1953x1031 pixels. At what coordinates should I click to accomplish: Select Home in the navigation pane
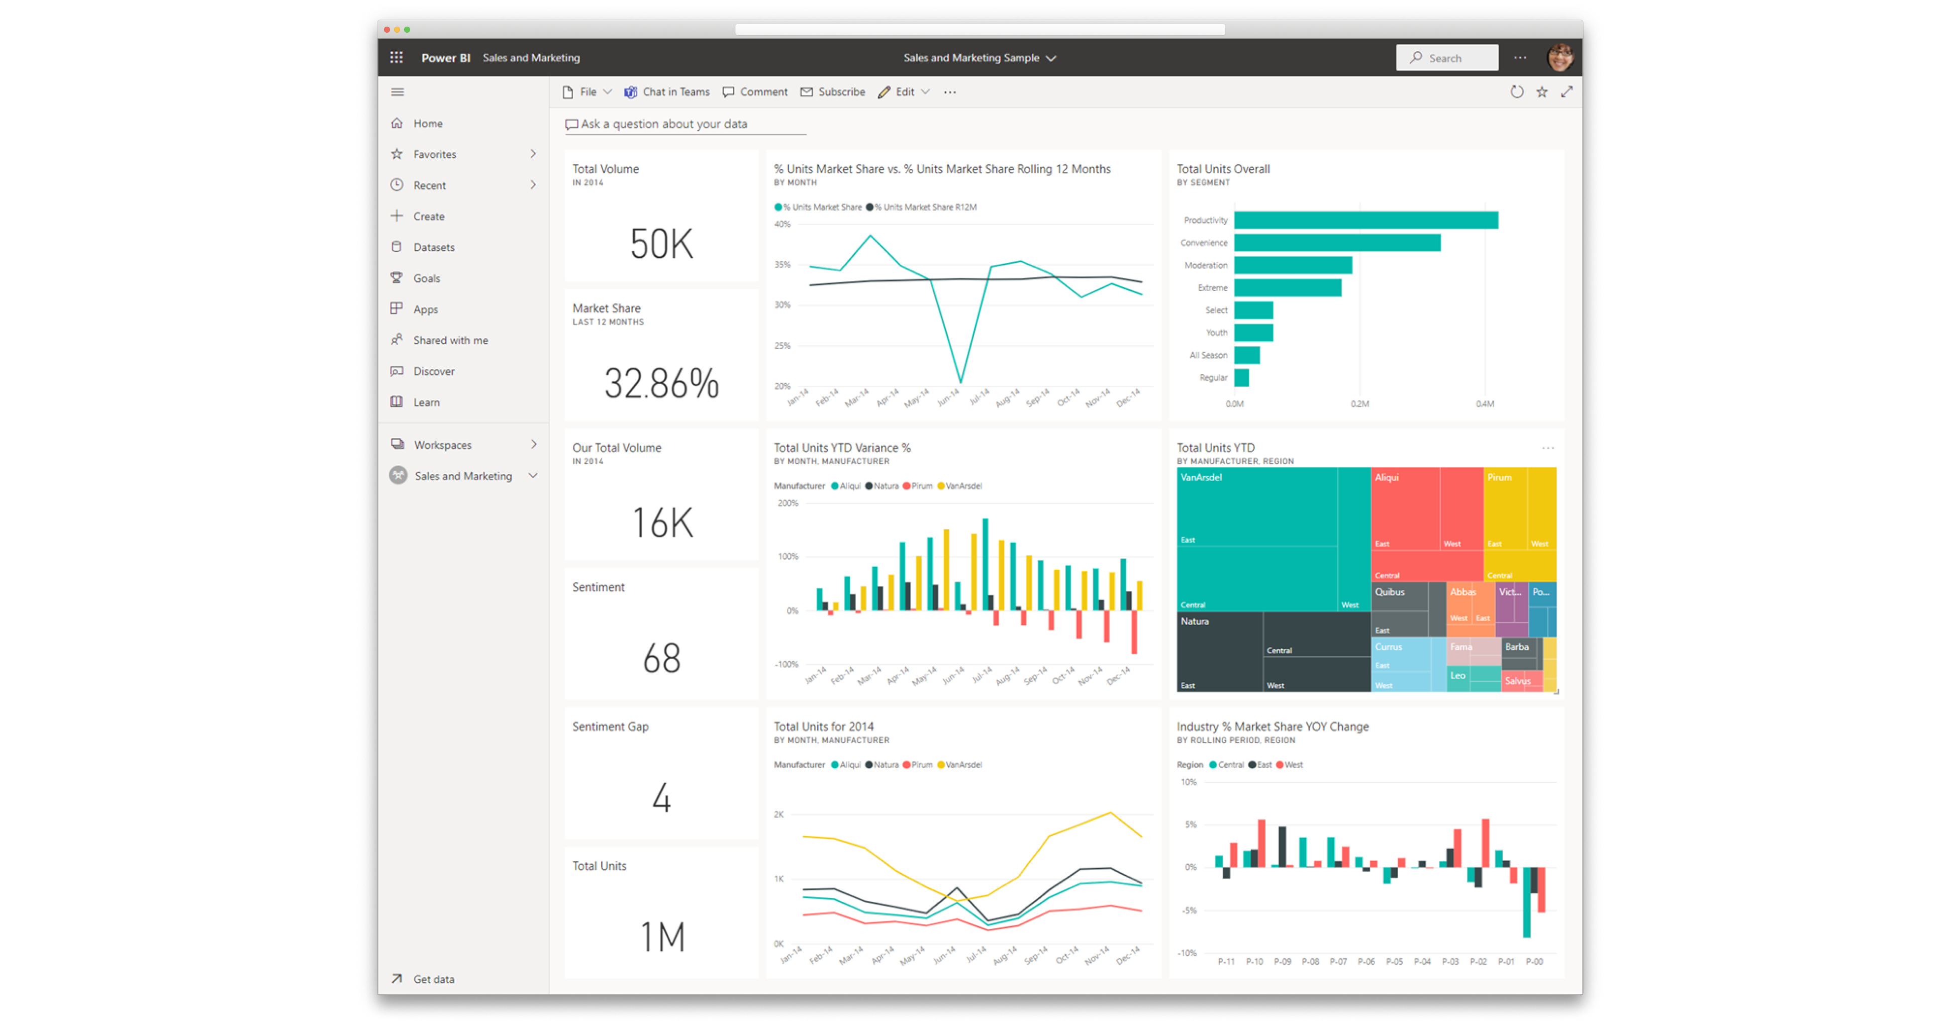coord(463,123)
